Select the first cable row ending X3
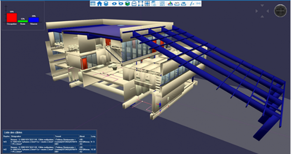 coord(50,142)
